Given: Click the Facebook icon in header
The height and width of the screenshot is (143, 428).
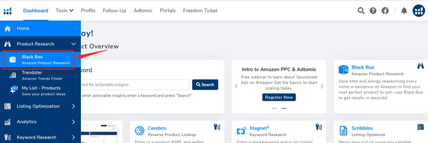Looking at the screenshot, I should coord(385,11).
